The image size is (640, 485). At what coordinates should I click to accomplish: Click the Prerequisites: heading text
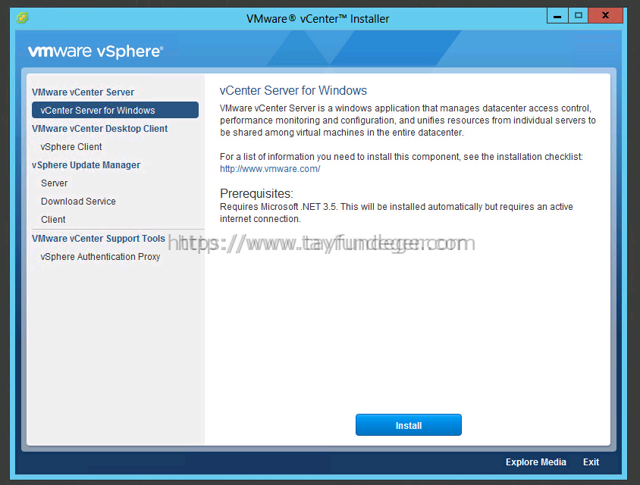click(x=256, y=193)
